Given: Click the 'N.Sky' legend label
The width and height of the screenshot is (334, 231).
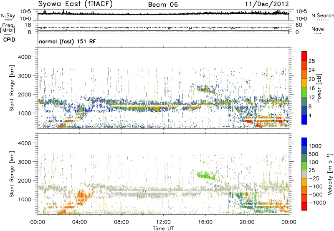Looking at the screenshot, I should click(8, 15).
